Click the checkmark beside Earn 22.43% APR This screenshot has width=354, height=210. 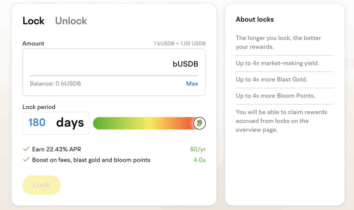pyautogui.click(x=26, y=149)
